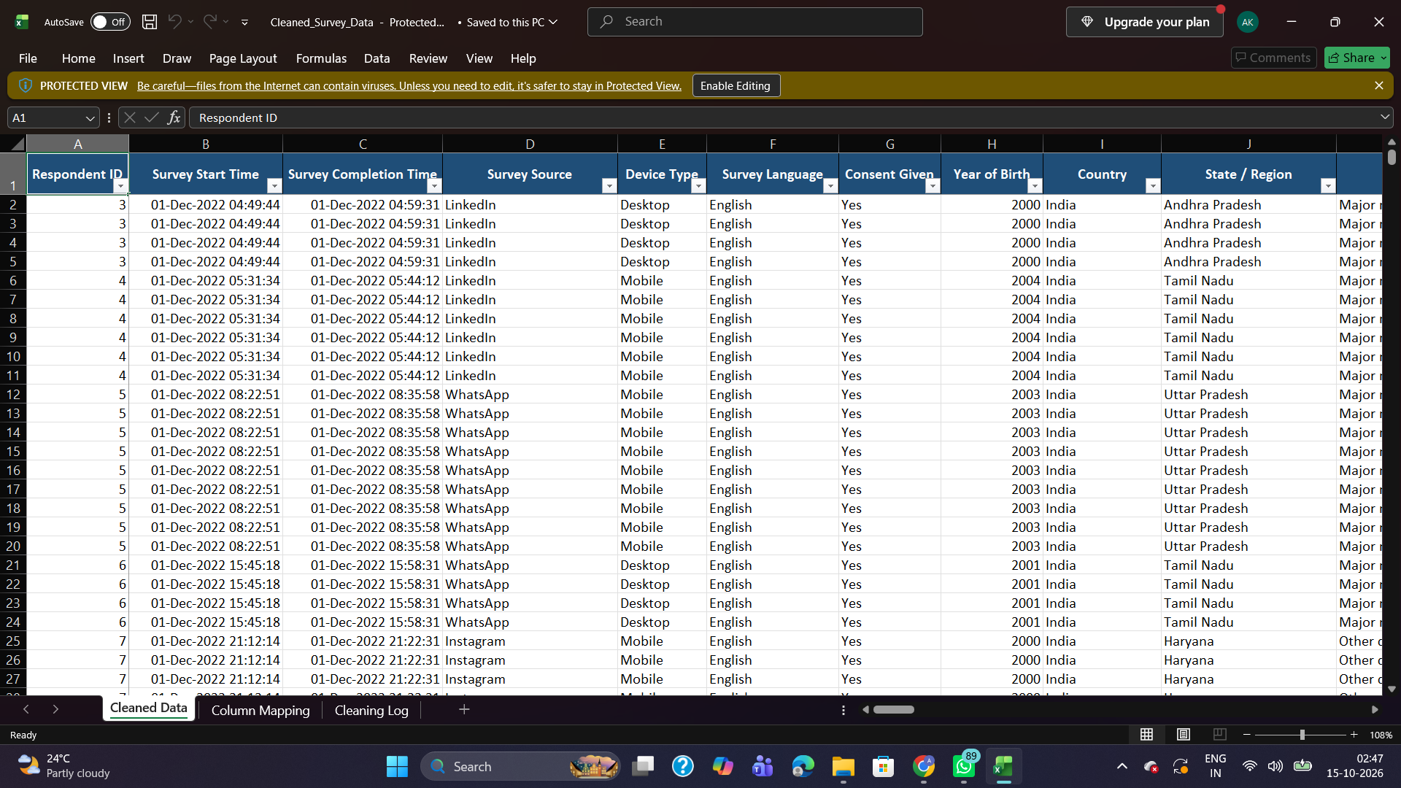Select Page Break Preview icon

click(x=1219, y=734)
